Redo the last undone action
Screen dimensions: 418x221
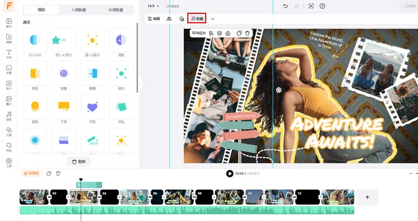(x=297, y=6)
